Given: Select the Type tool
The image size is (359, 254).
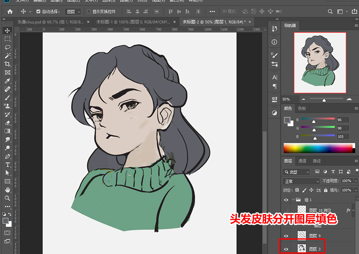Looking at the screenshot, I should tap(7, 165).
